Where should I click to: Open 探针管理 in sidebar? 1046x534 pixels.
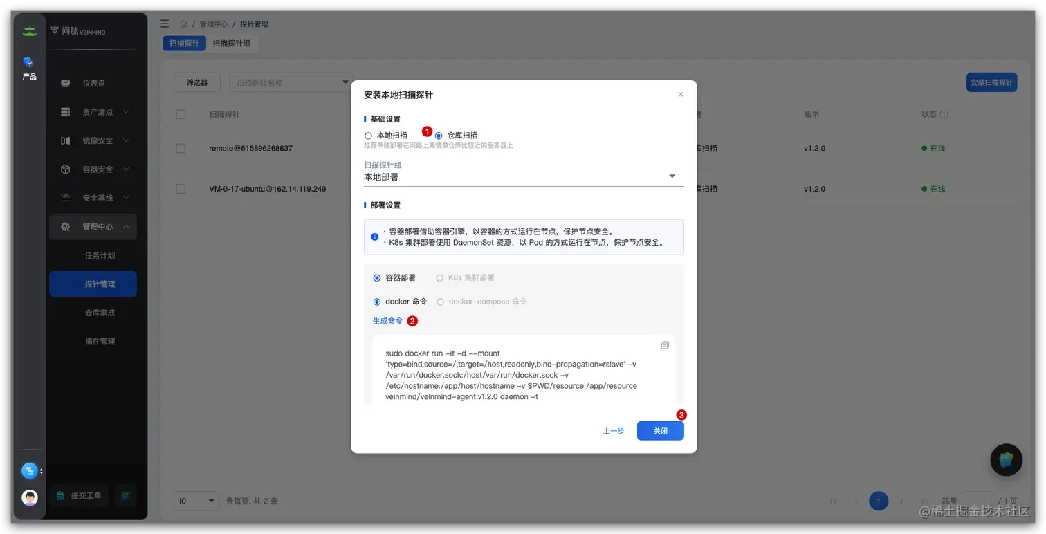(93, 284)
